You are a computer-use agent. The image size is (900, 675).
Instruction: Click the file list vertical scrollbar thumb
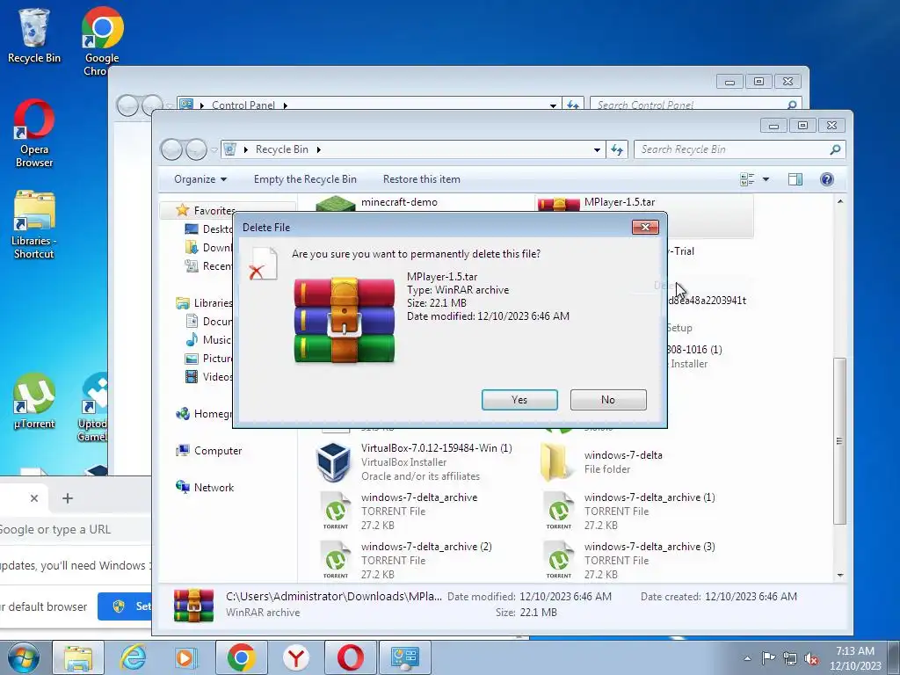(840, 441)
